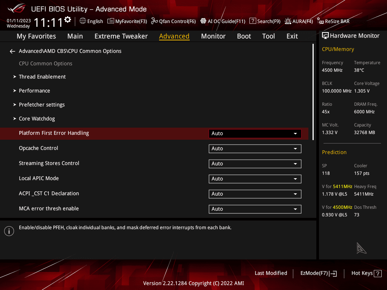Open Platform First Error Handling dropdown
The height and width of the screenshot is (290, 387).
[255, 133]
